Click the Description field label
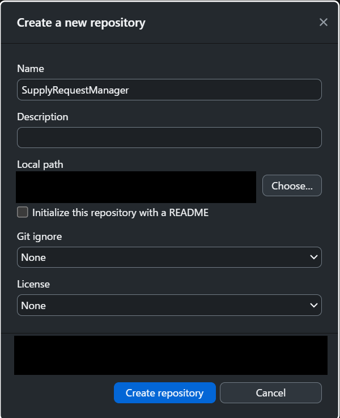This screenshot has width=340, height=418. click(42, 117)
